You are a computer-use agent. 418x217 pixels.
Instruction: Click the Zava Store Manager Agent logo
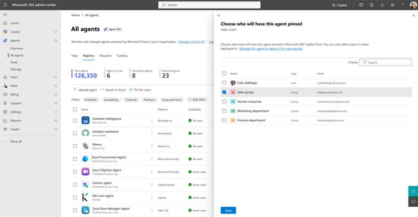tap(85, 210)
